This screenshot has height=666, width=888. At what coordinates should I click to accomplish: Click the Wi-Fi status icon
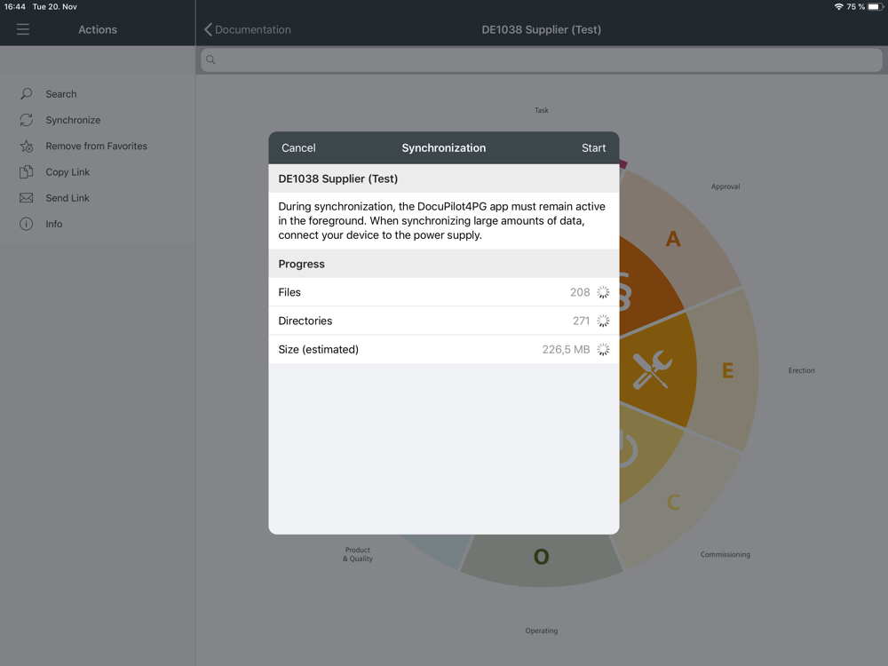tap(839, 7)
